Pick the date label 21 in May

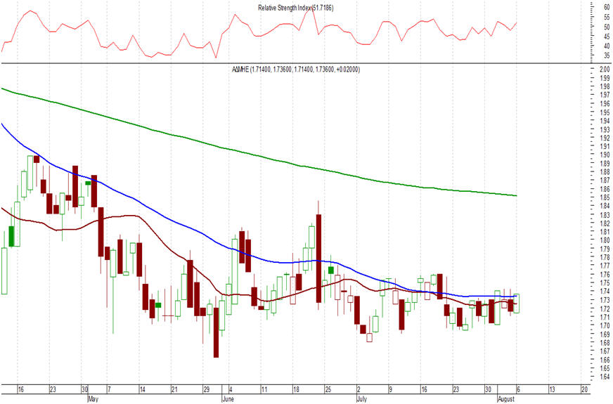point(175,389)
